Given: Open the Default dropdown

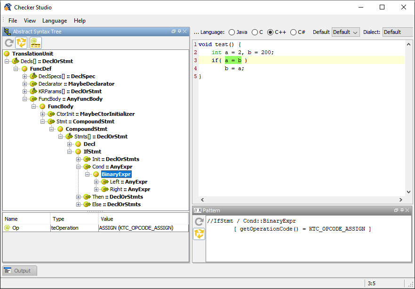Looking at the screenshot, I should coord(346,32).
